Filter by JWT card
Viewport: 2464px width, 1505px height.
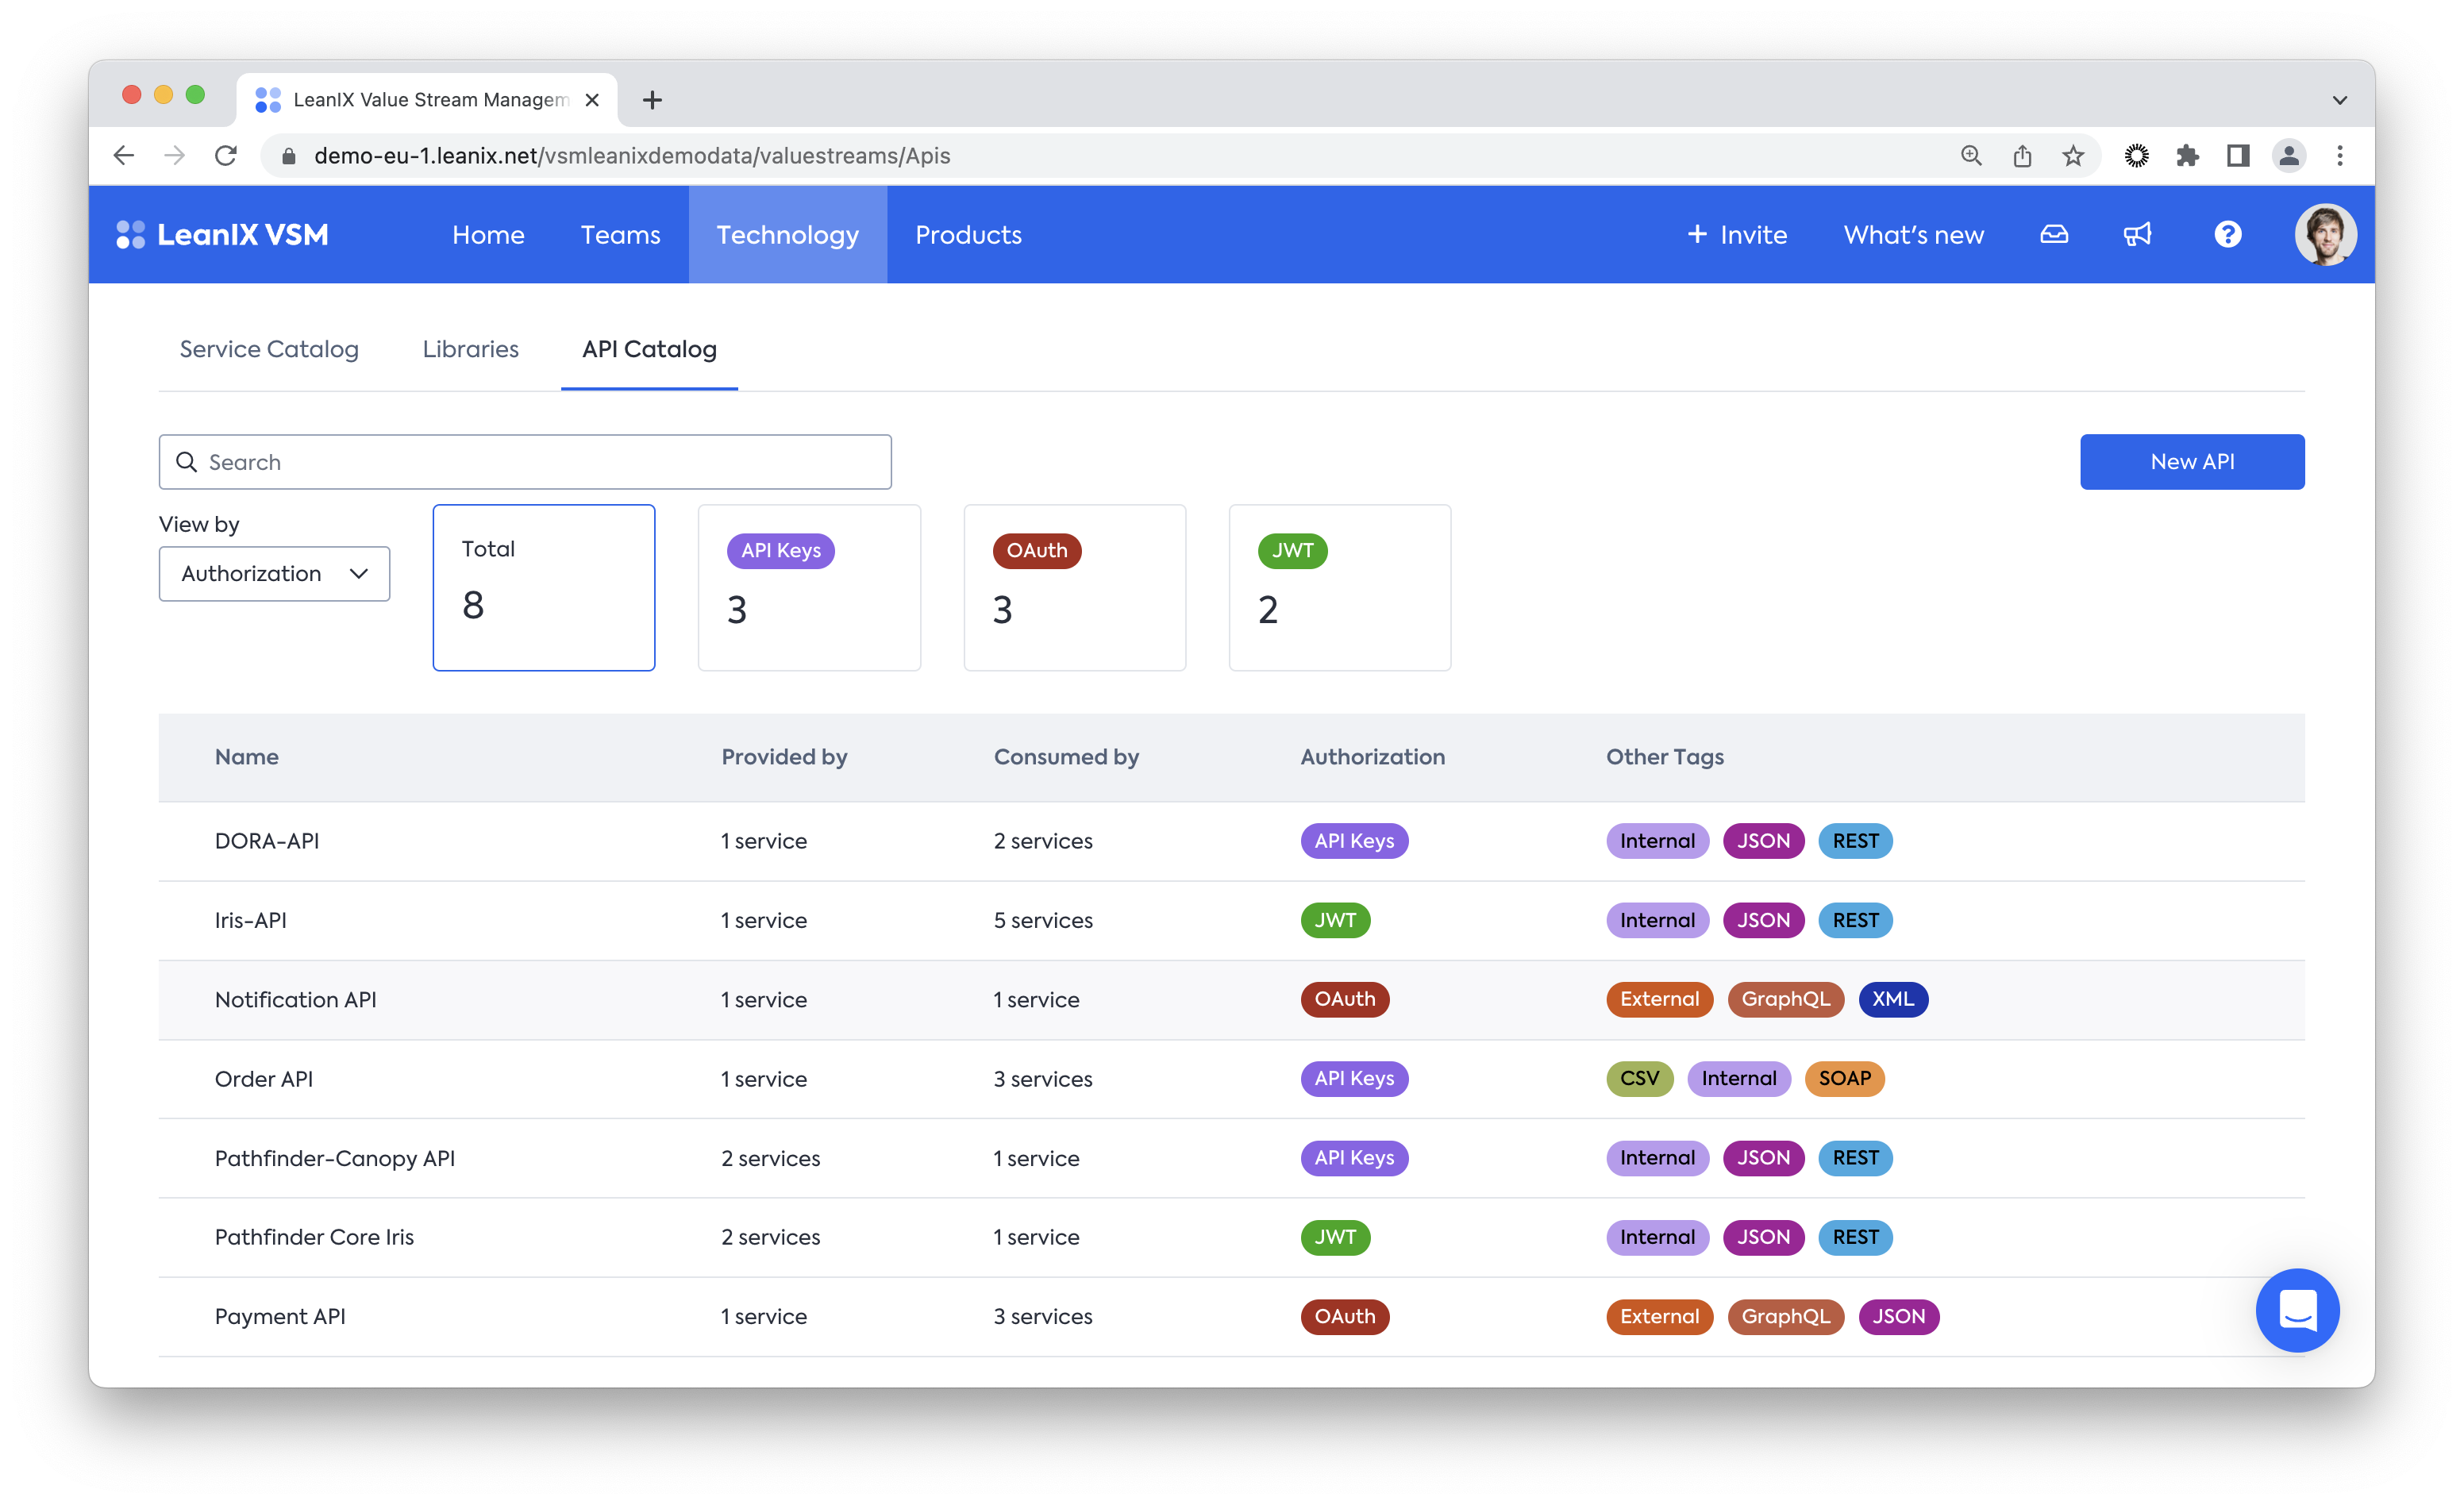(1339, 587)
